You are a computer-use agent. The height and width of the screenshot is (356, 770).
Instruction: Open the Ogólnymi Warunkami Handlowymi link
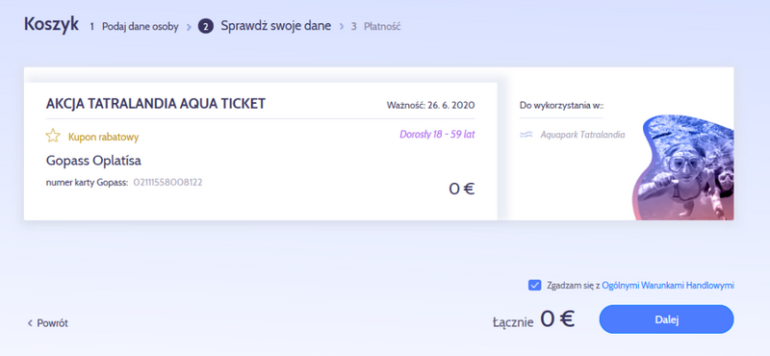[x=668, y=286]
